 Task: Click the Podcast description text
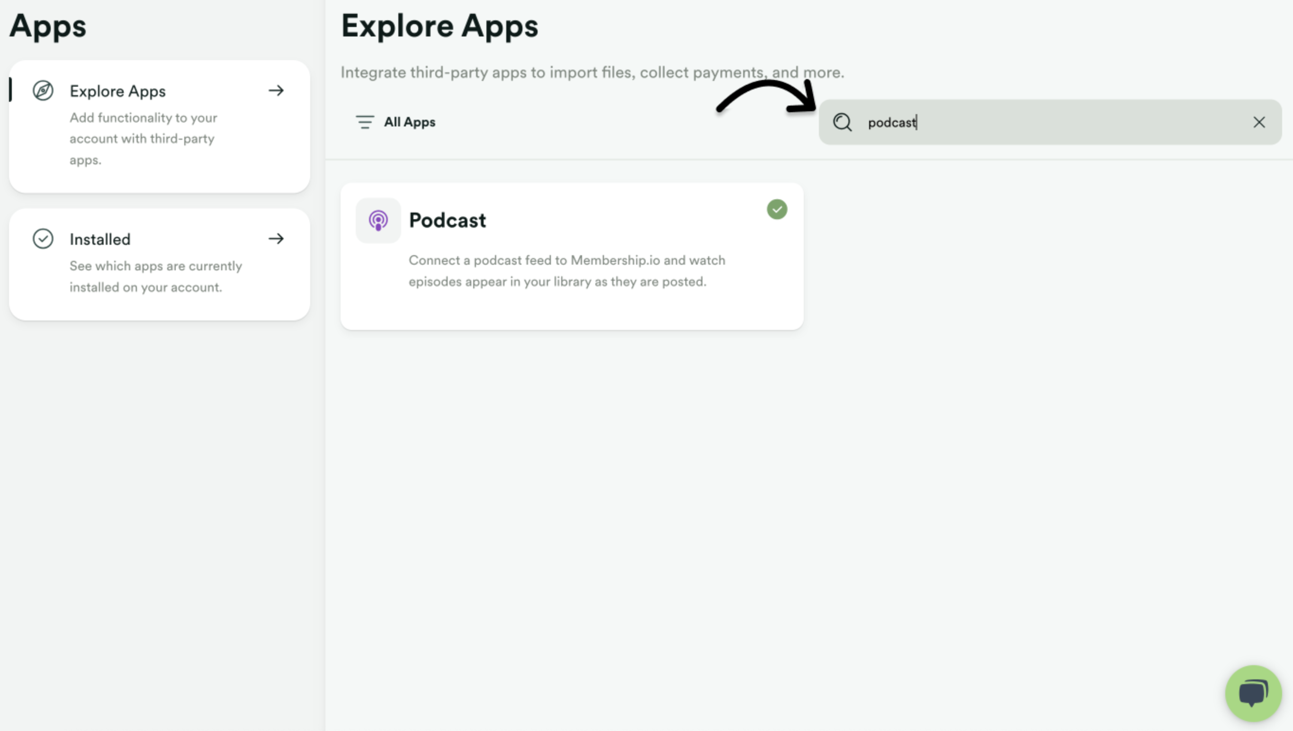pyautogui.click(x=567, y=271)
